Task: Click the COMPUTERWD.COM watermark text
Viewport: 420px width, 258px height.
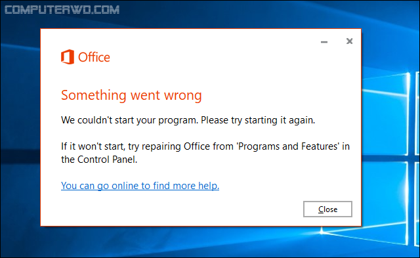Action: pos(62,10)
